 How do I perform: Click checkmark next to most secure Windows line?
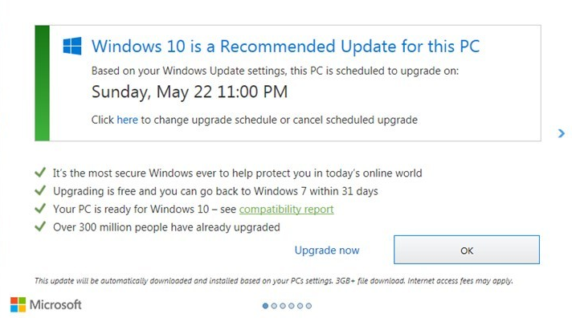(40, 172)
